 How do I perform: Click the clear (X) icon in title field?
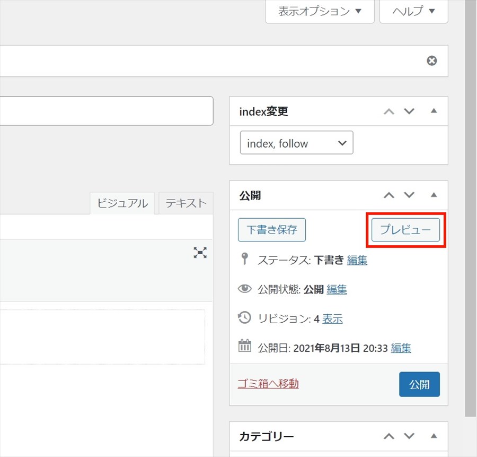click(x=432, y=61)
